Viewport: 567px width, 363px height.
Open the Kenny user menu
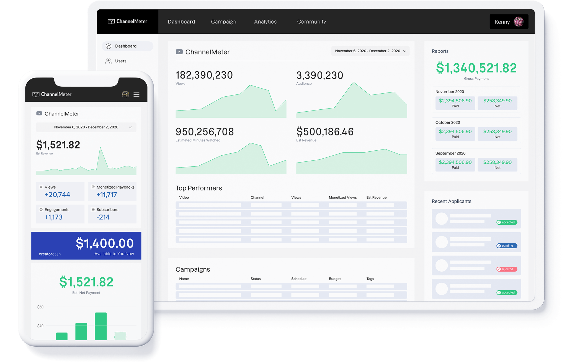point(509,22)
